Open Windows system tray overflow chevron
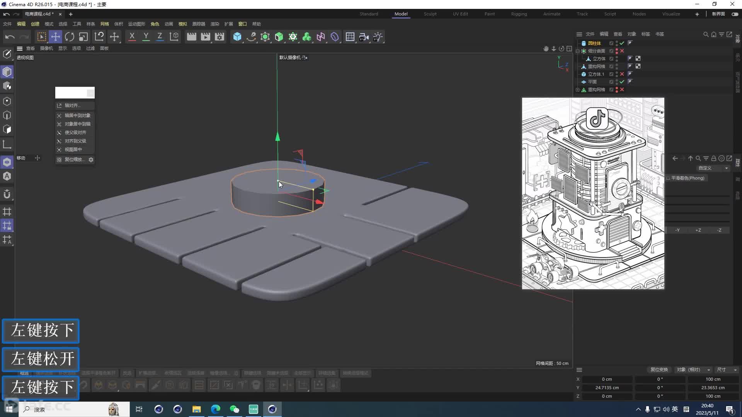 (638, 409)
